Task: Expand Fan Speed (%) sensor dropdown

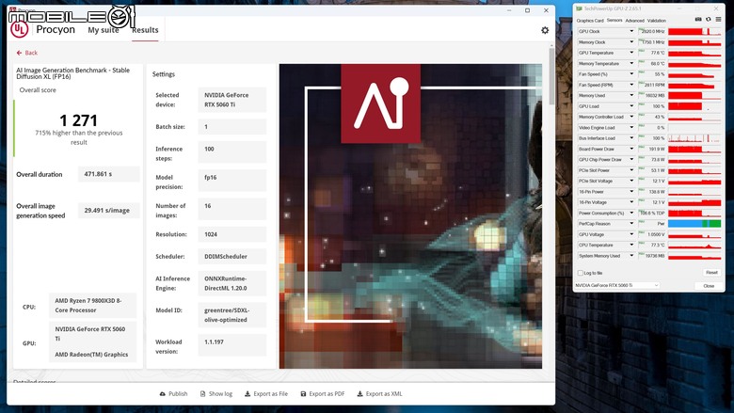Action: click(x=631, y=74)
